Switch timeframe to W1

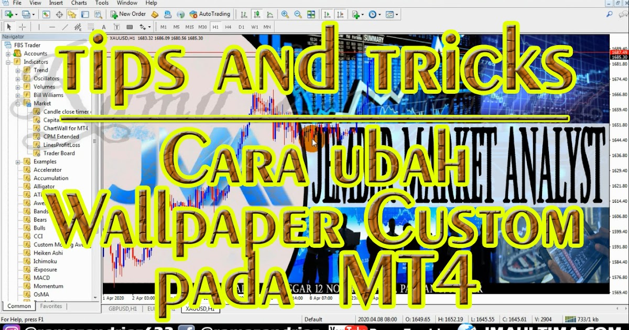click(254, 27)
